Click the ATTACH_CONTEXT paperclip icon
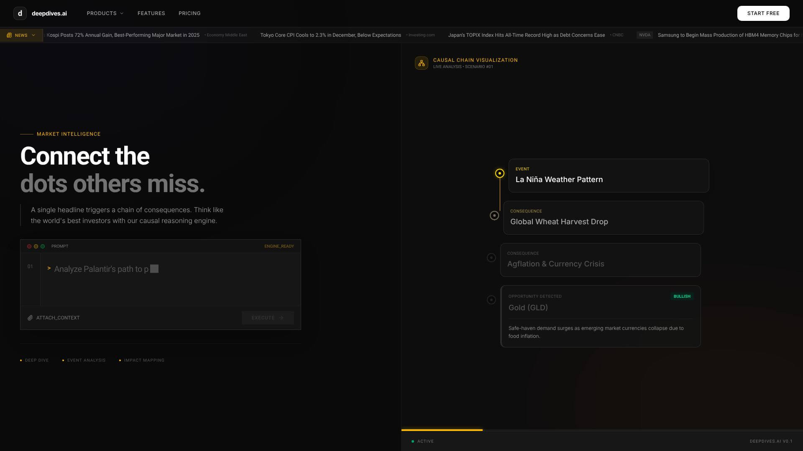803x451 pixels. click(30, 317)
